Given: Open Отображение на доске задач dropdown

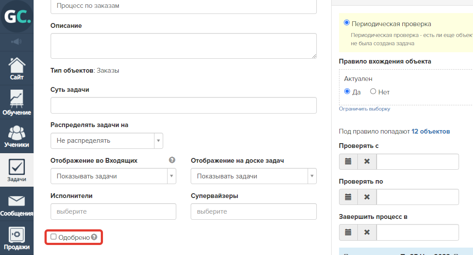Looking at the screenshot, I should pos(253,176).
